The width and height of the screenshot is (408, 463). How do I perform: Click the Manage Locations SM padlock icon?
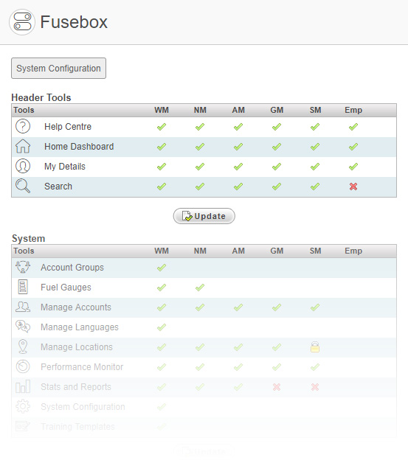point(315,347)
